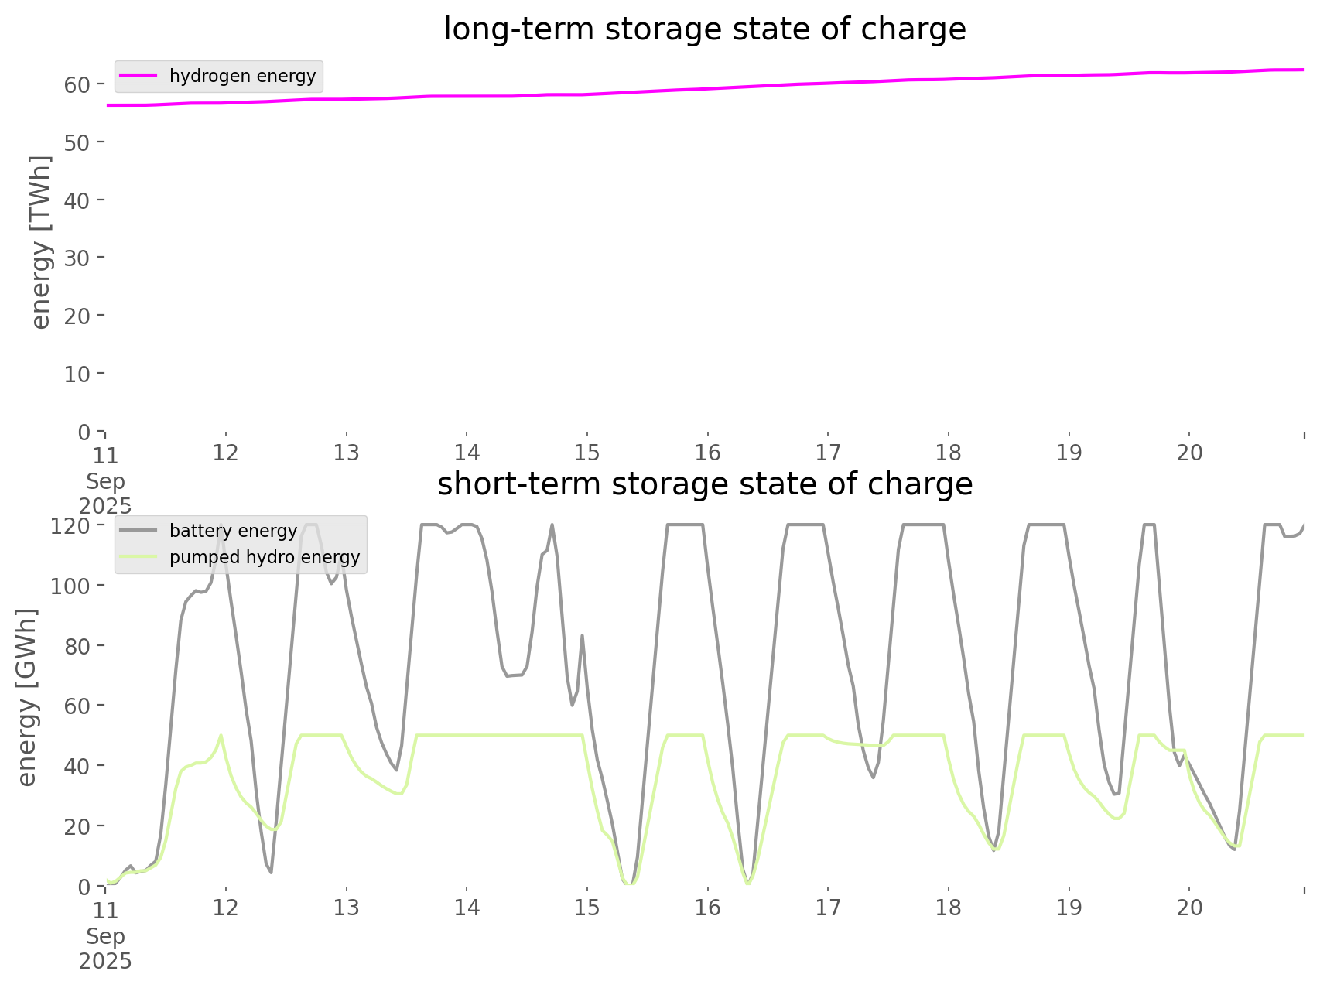Image resolution: width=1320 pixels, height=988 pixels.
Task: Click the 'Sep 2025' label under bottom chart
Action: point(105,949)
